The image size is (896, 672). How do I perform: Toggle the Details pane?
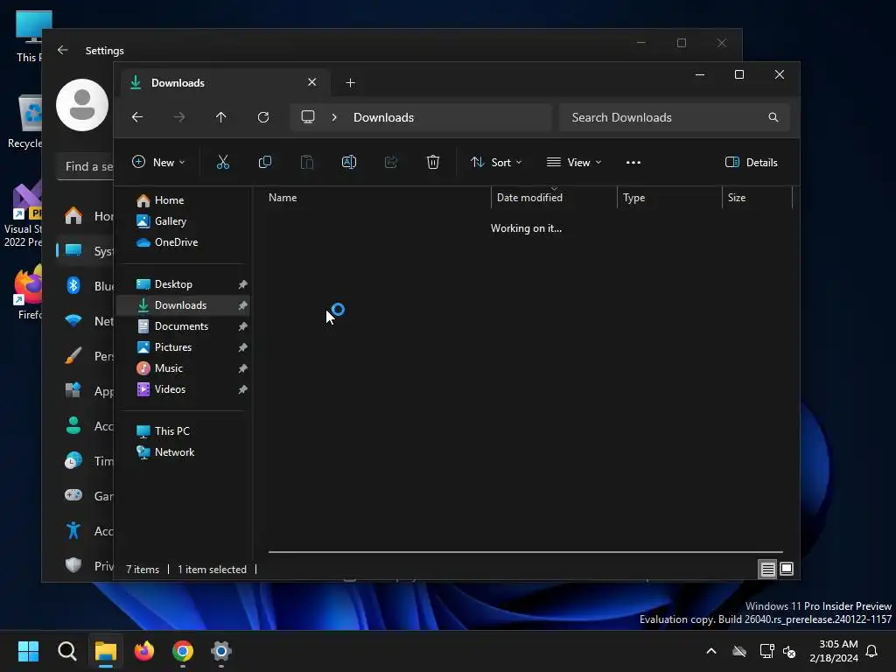752,162
